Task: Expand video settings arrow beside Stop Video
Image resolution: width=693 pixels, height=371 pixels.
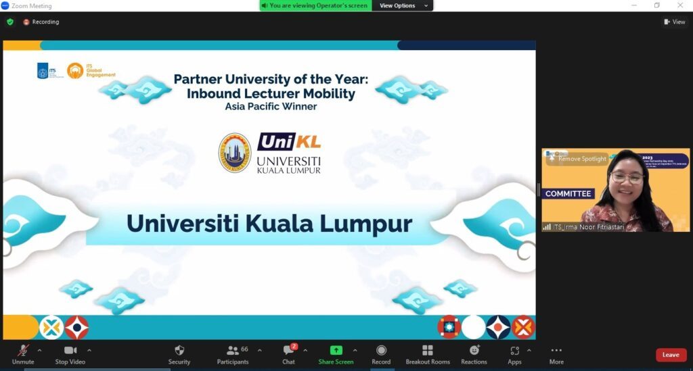Action: pos(89,350)
